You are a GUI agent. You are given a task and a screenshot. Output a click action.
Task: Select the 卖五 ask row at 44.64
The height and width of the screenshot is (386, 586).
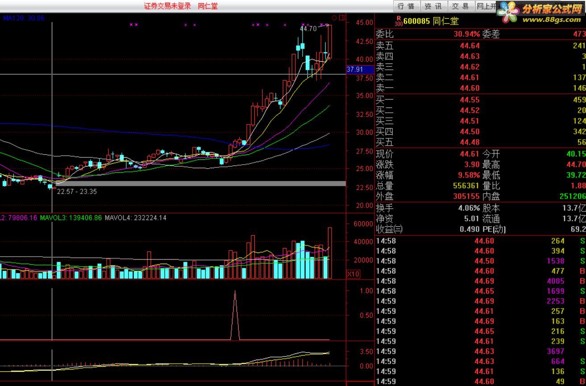[481, 46]
